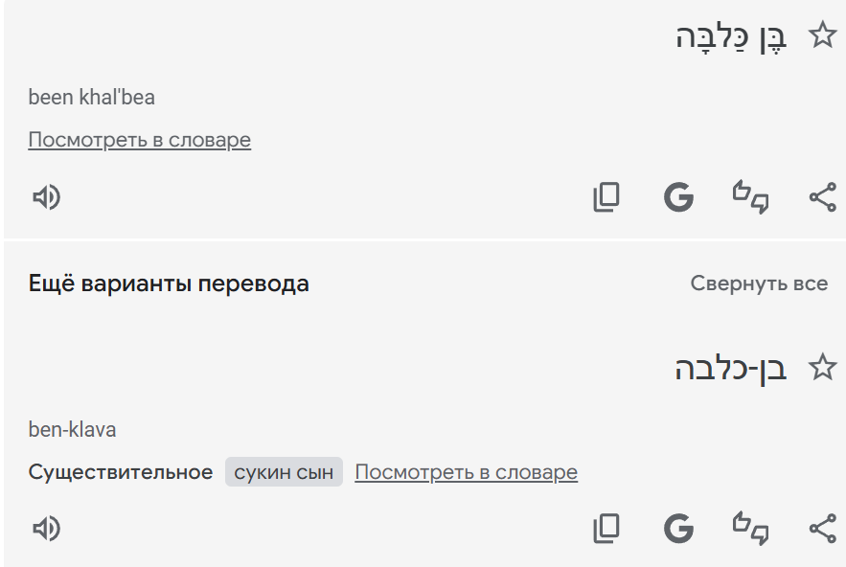This screenshot has height=567, width=846.
Task: Star the main translation בֶּן כַּלבָּה
Action: (823, 36)
